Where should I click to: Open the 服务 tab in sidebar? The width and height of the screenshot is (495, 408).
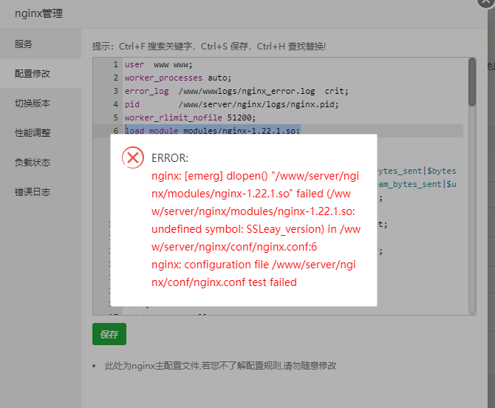pos(24,44)
